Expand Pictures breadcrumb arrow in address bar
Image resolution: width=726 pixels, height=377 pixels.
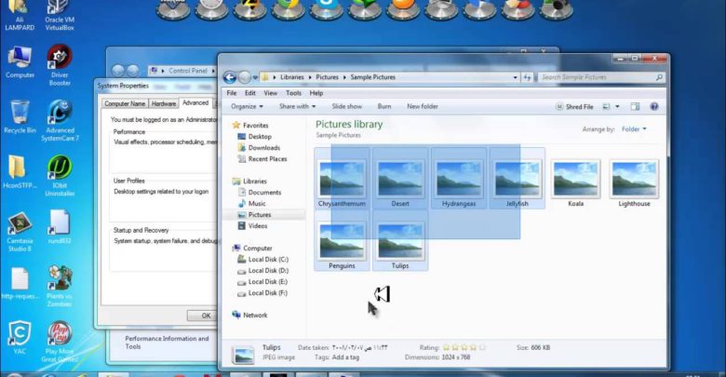tap(344, 77)
